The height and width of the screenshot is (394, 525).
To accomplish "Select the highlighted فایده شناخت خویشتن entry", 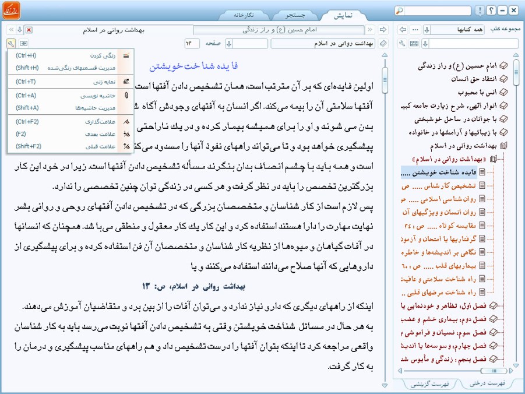I will 439,173.
